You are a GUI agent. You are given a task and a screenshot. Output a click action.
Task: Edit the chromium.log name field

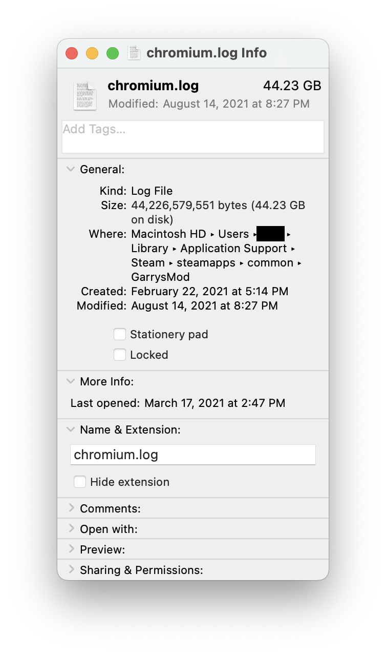pos(193,455)
